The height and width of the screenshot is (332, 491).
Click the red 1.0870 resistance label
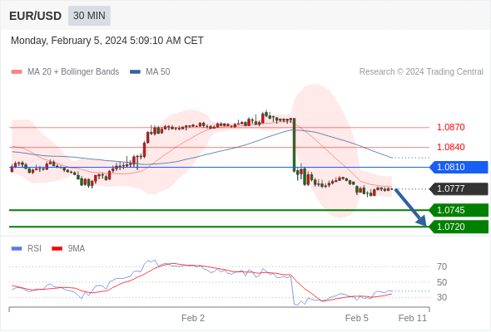[450, 128]
